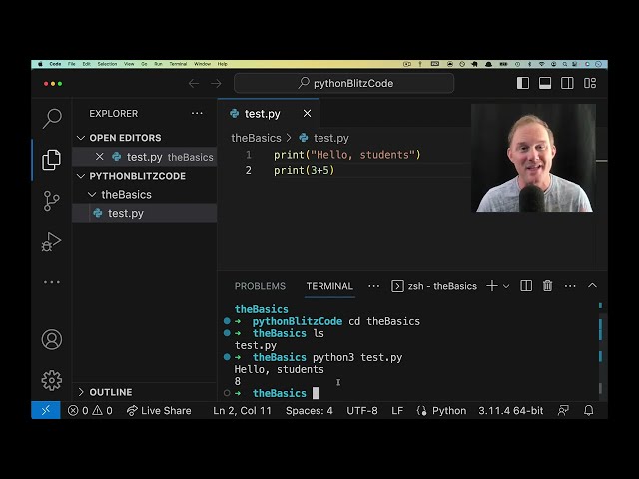This screenshot has height=479, width=639.
Task: Maximize the panel with the up chevron
Action: click(x=592, y=286)
